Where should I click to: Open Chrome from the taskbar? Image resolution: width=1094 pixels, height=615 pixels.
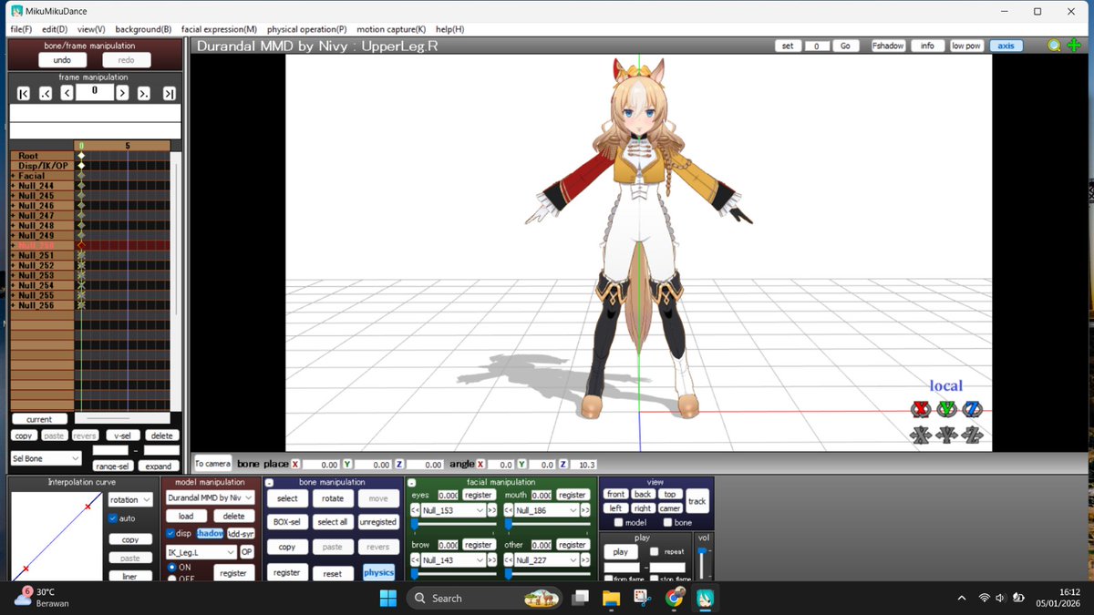point(674,598)
